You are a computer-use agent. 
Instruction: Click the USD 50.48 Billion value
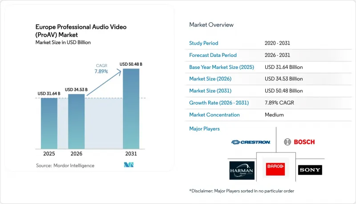(283, 91)
